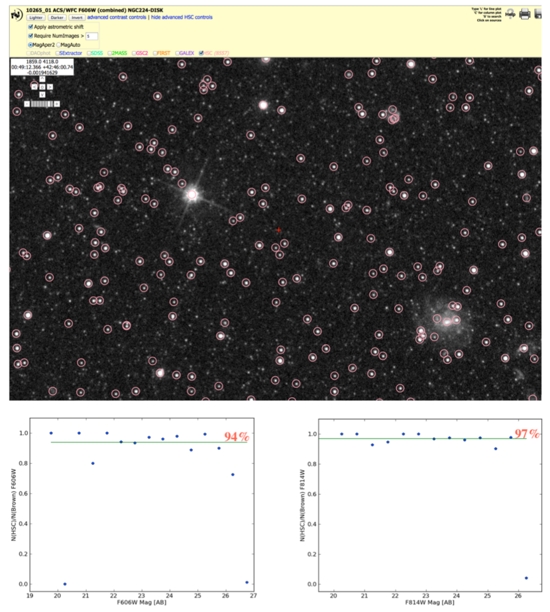Click the printer icon

point(525,13)
